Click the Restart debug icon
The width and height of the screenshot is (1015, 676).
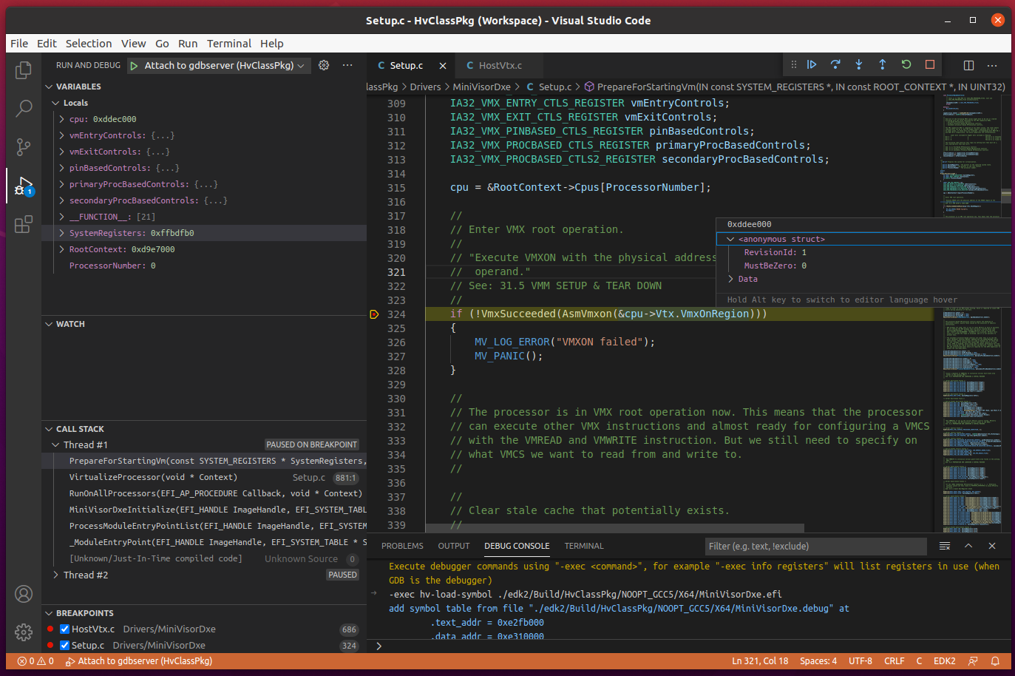point(906,65)
